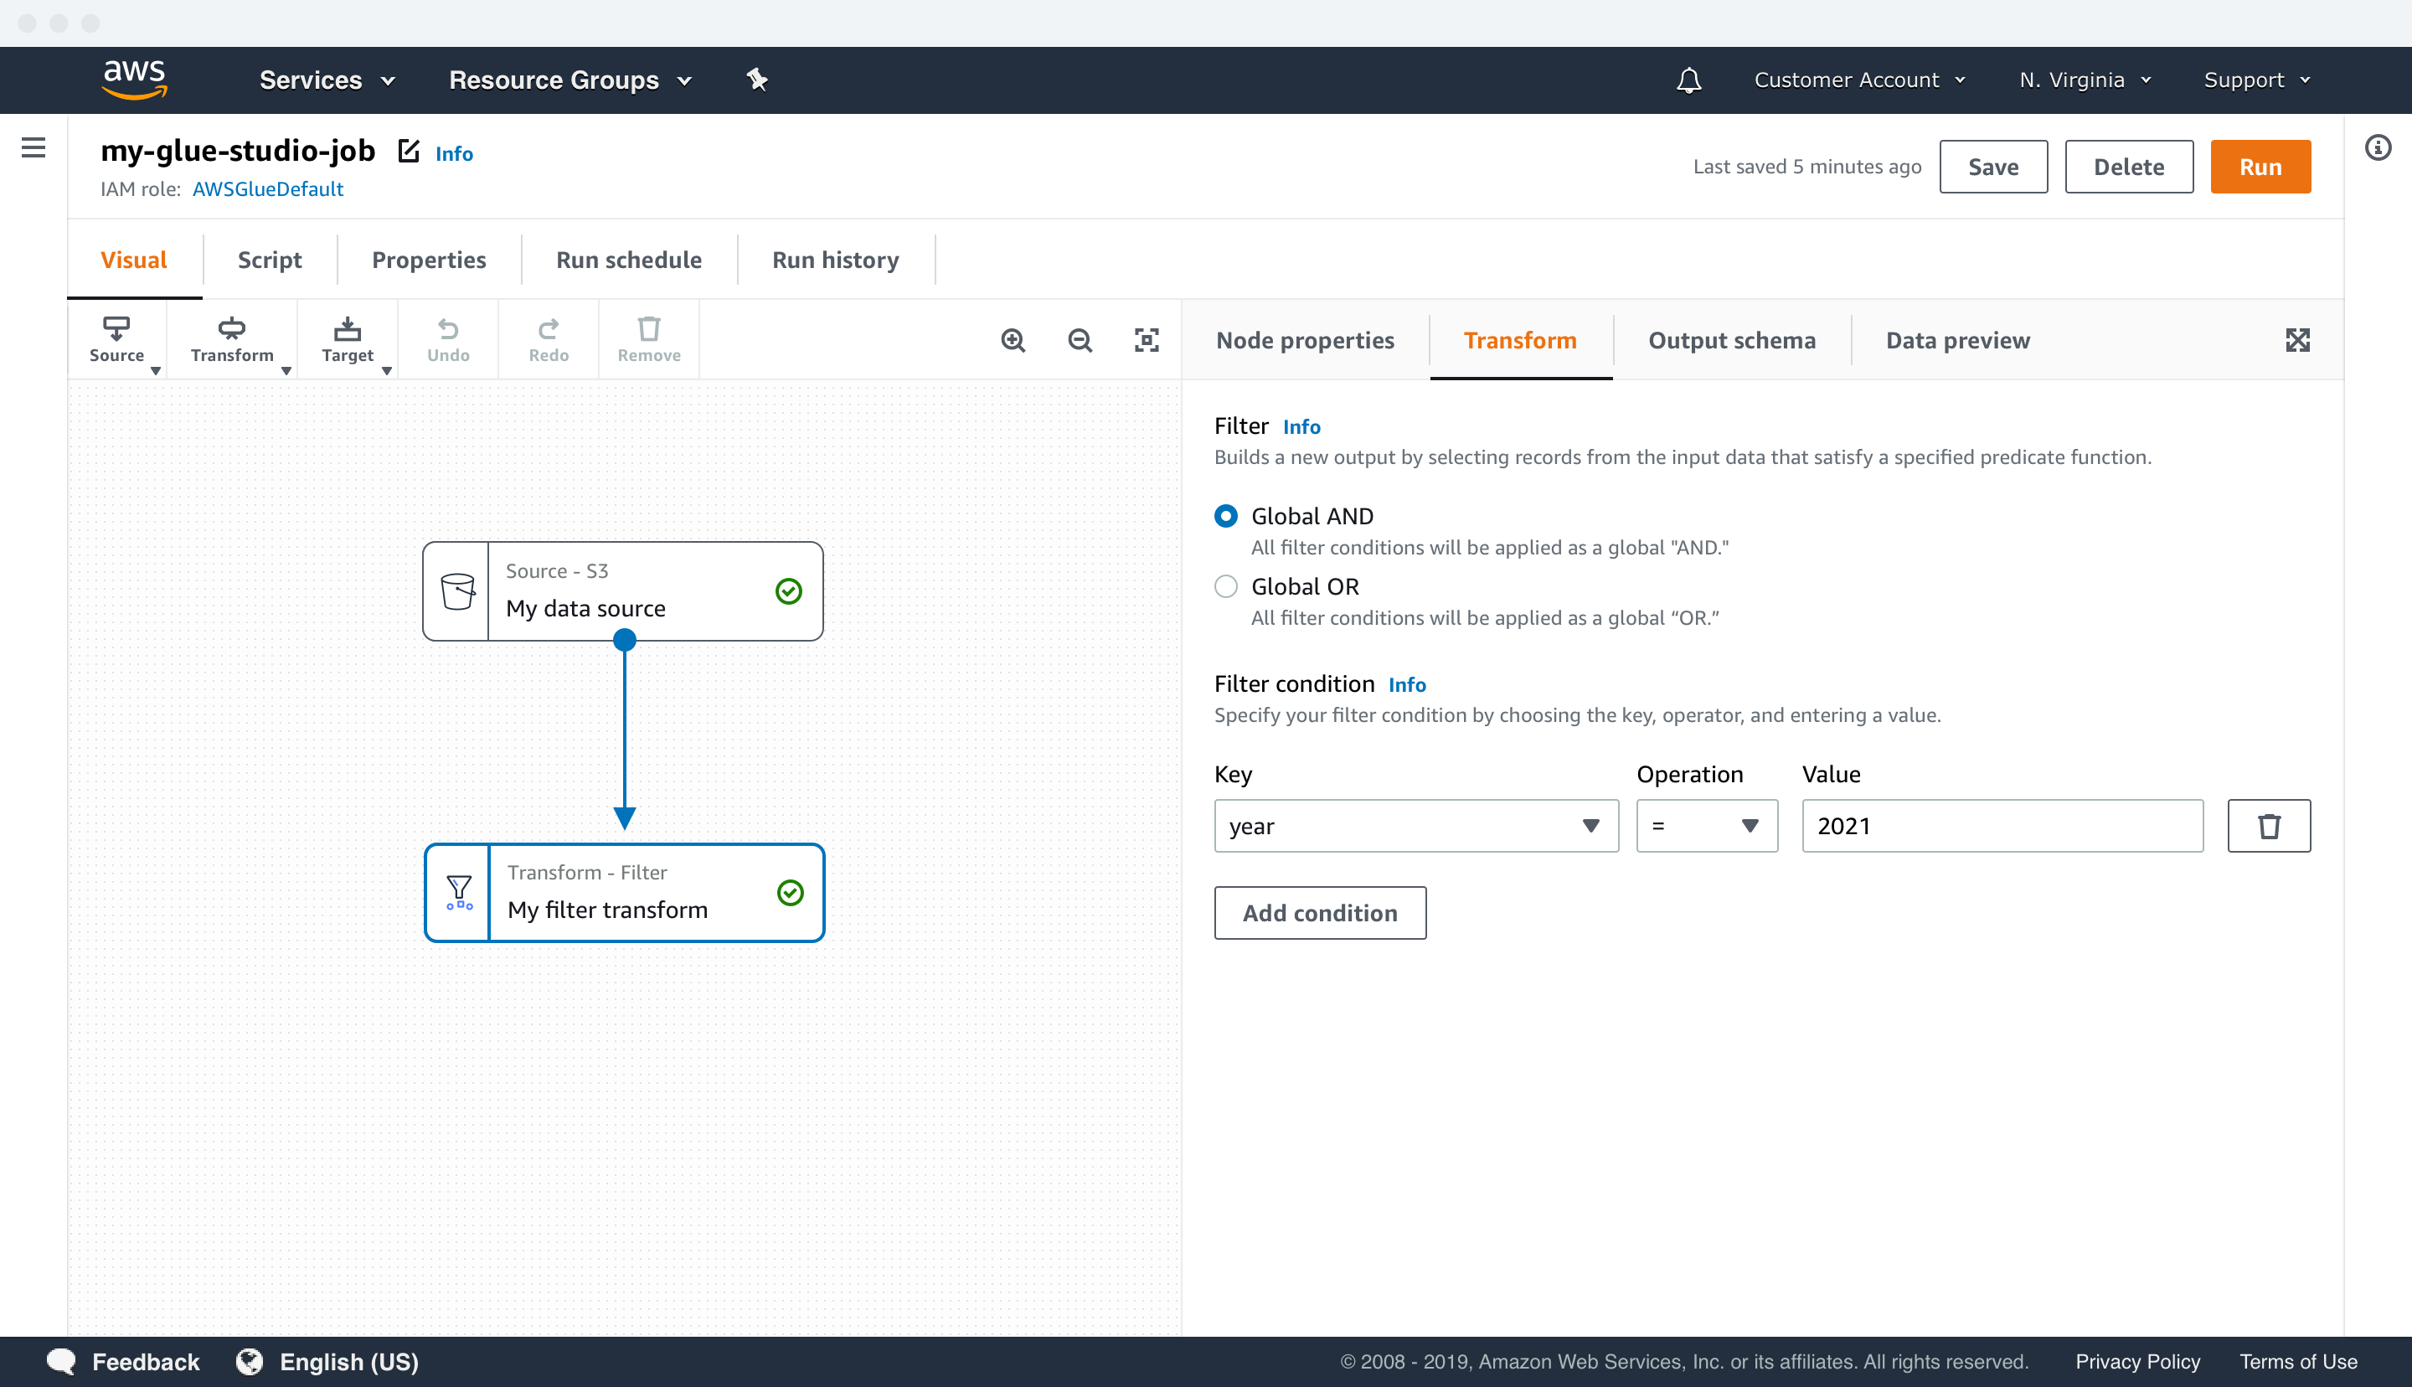Viewport: 2412px width, 1387px height.
Task: Open the Node properties tab
Action: 1305,340
